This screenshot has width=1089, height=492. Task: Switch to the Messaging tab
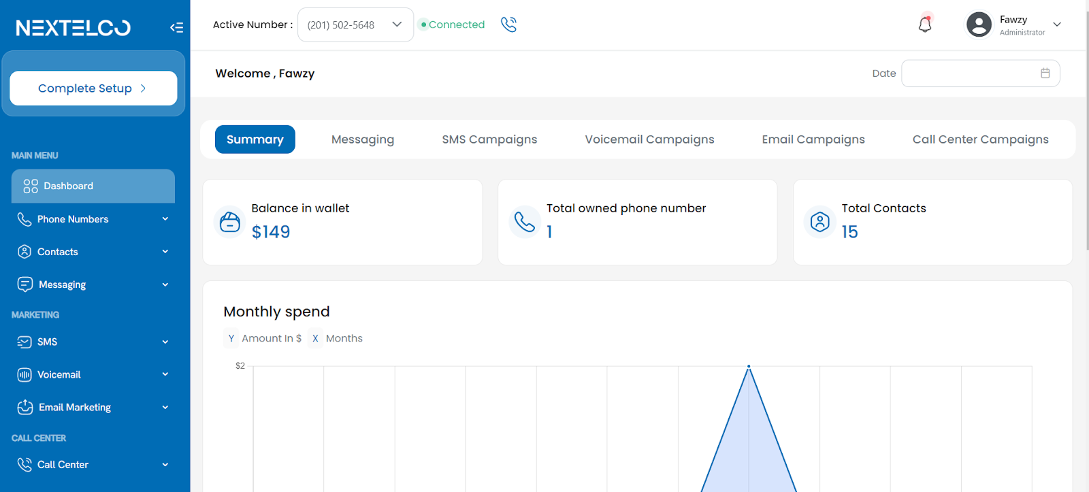363,140
